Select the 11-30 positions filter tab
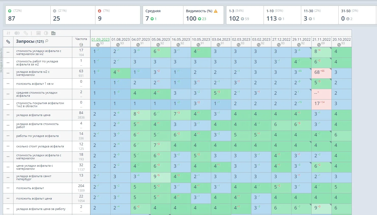377x215 pixels. (x=320, y=15)
